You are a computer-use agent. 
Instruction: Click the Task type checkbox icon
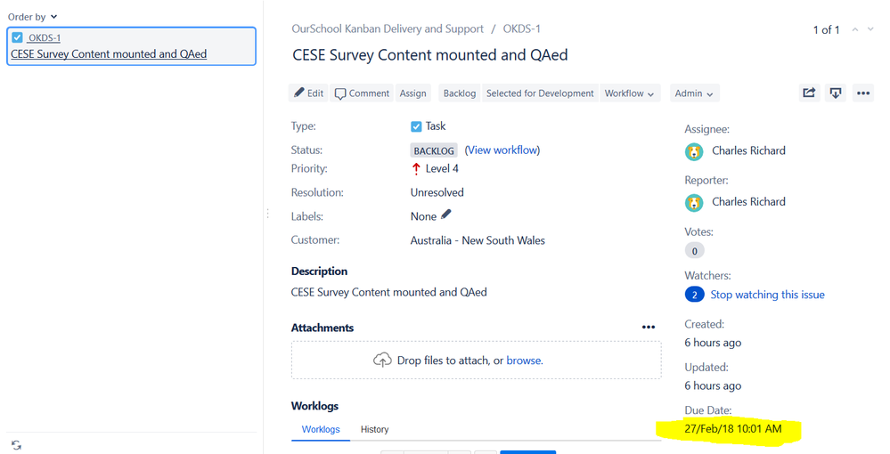[x=416, y=126]
